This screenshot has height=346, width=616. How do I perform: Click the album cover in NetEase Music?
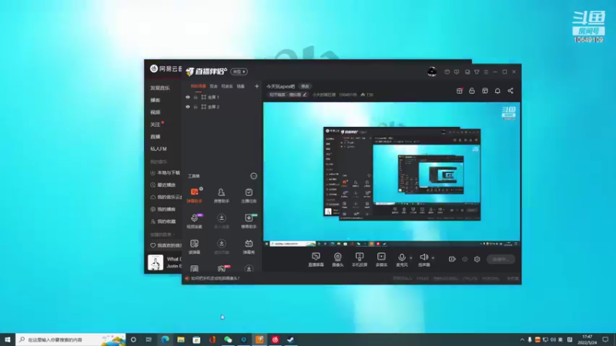pyautogui.click(x=156, y=262)
